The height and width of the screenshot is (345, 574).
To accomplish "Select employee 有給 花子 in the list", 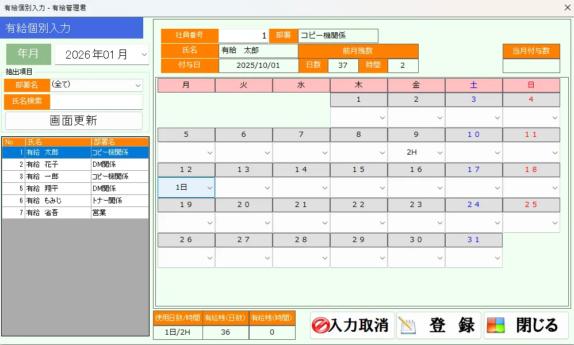I will (58, 165).
